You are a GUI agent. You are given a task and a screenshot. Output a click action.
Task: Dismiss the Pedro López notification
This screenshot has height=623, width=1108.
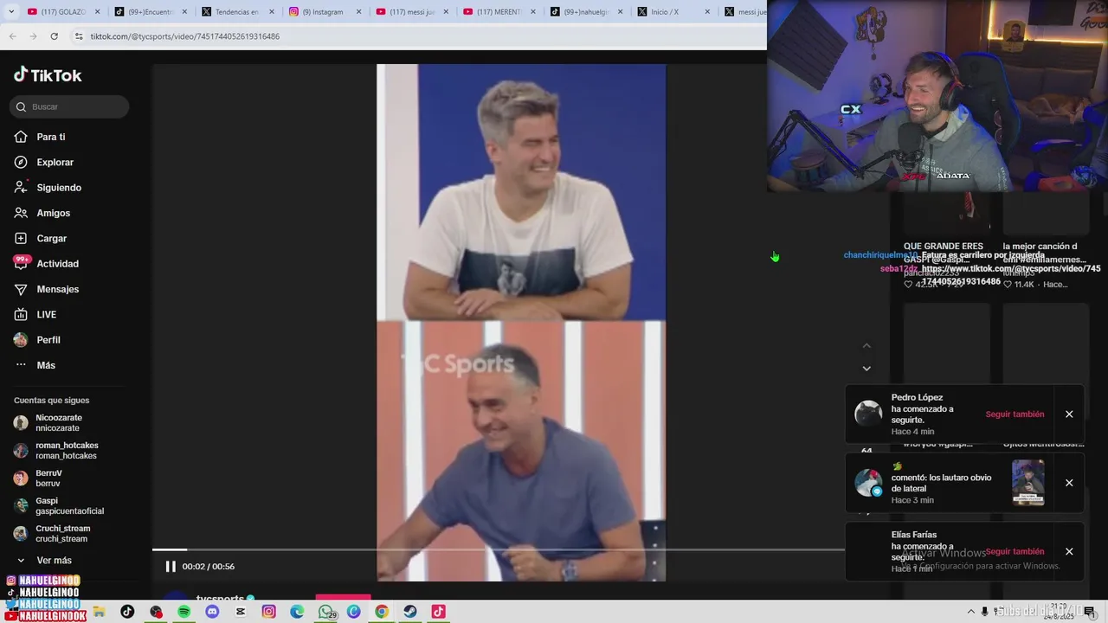tap(1069, 414)
